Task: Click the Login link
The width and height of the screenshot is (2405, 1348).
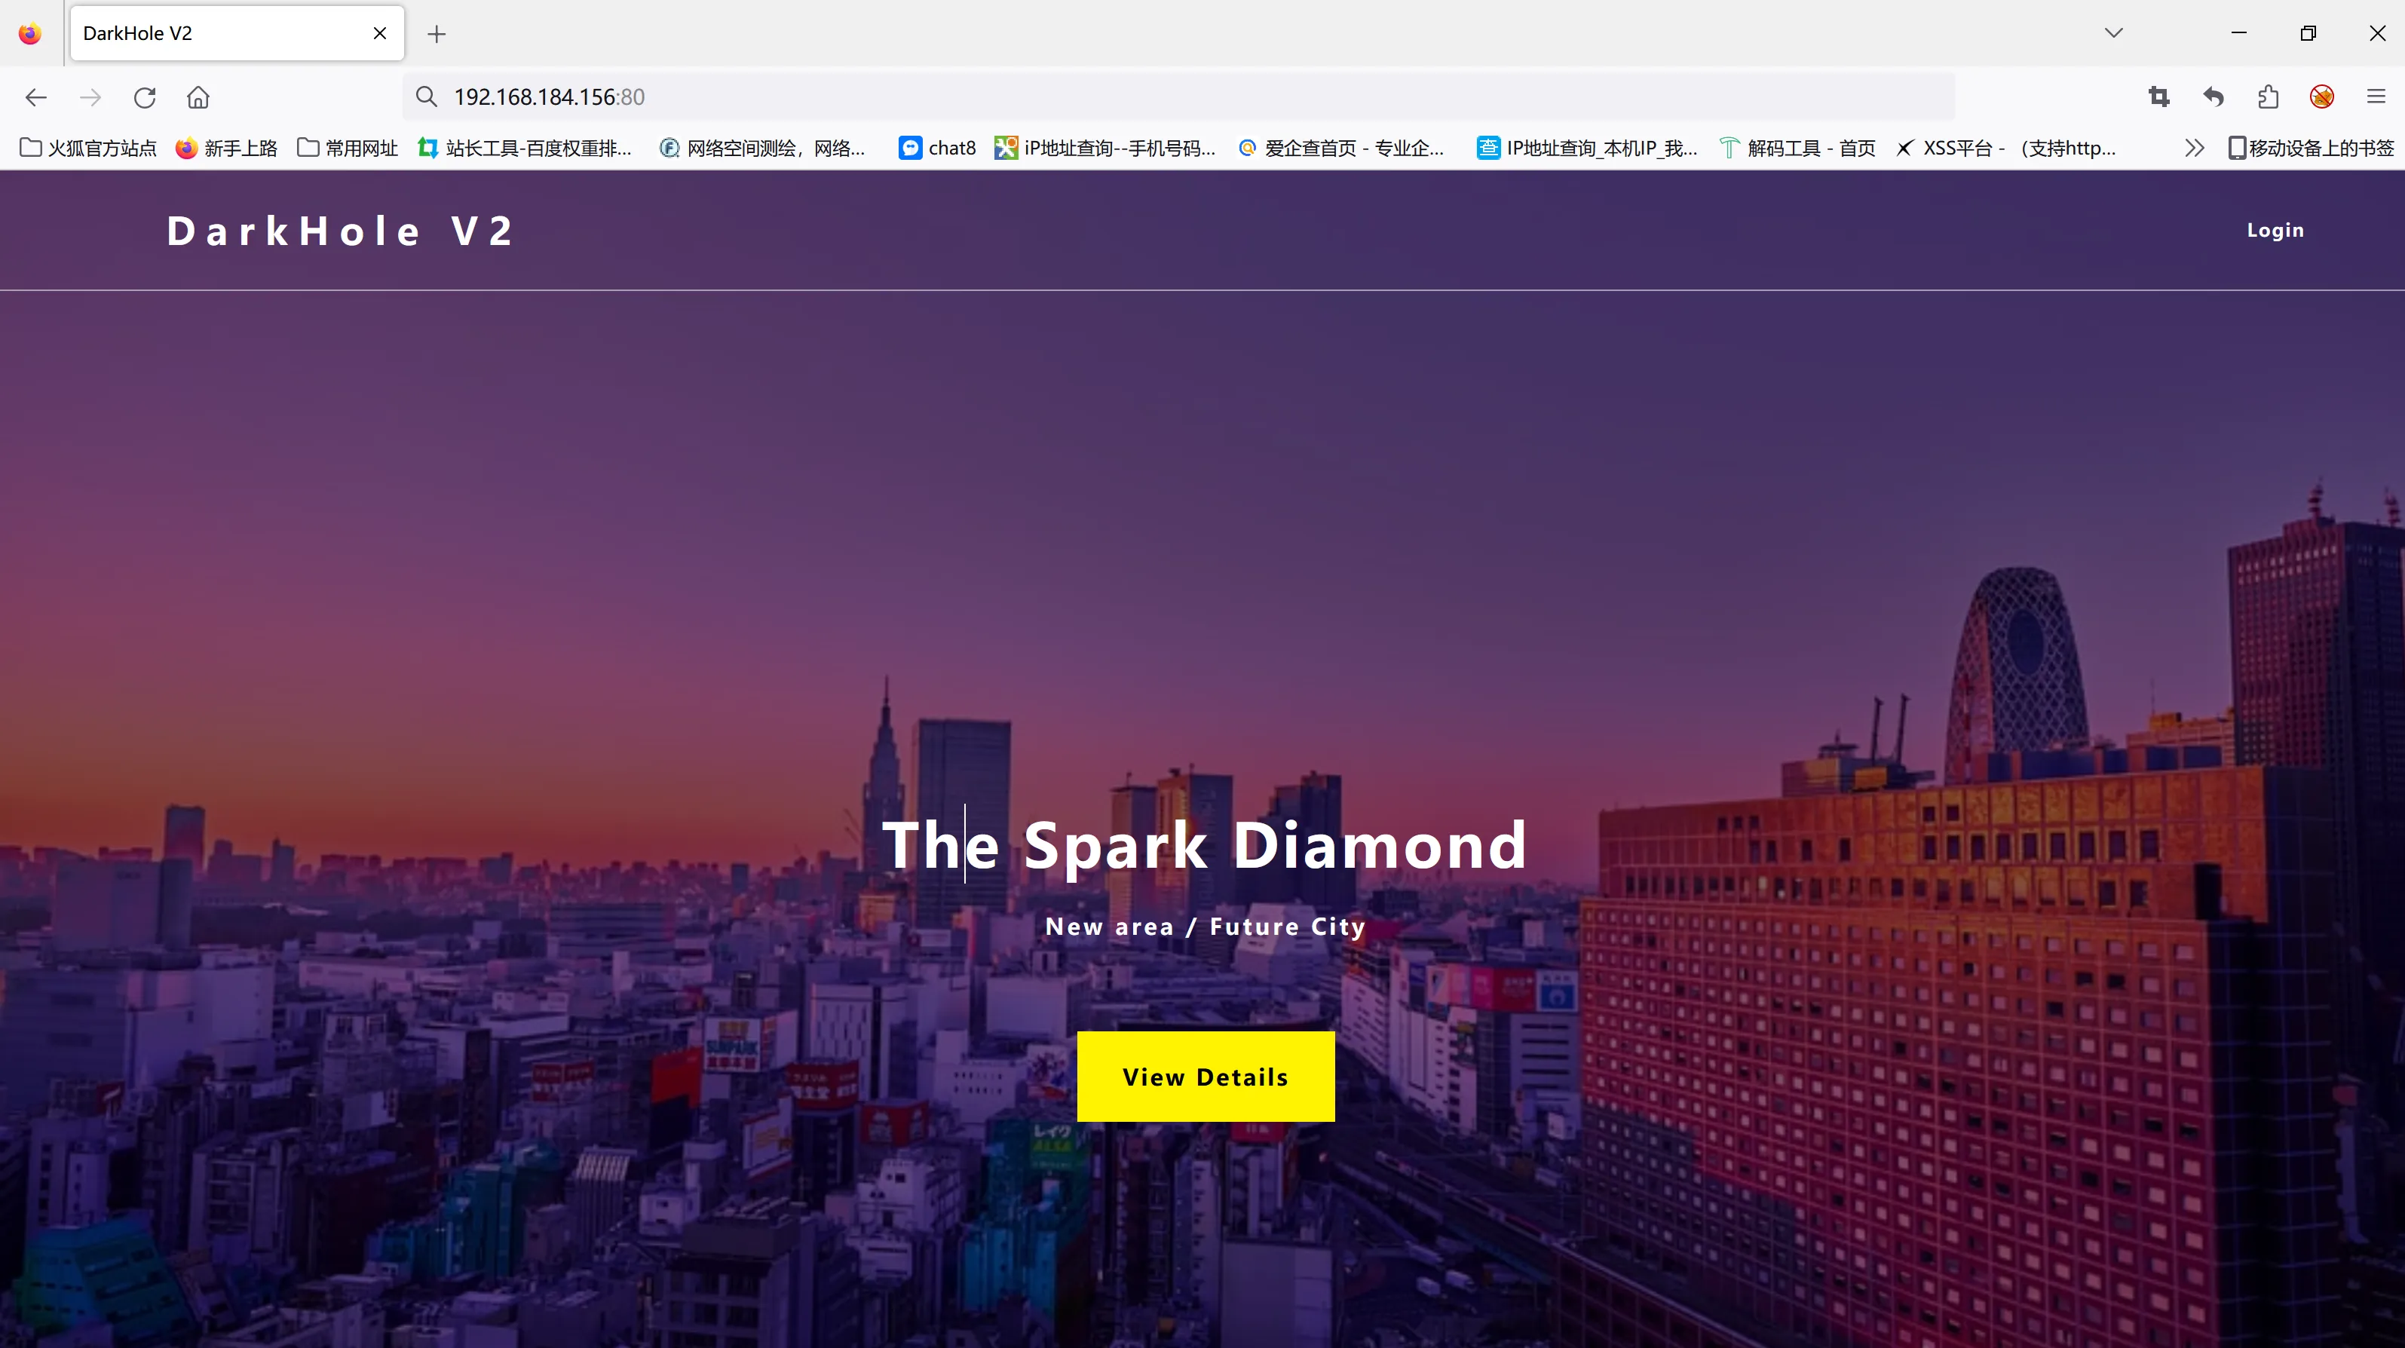Action: [x=2275, y=231]
